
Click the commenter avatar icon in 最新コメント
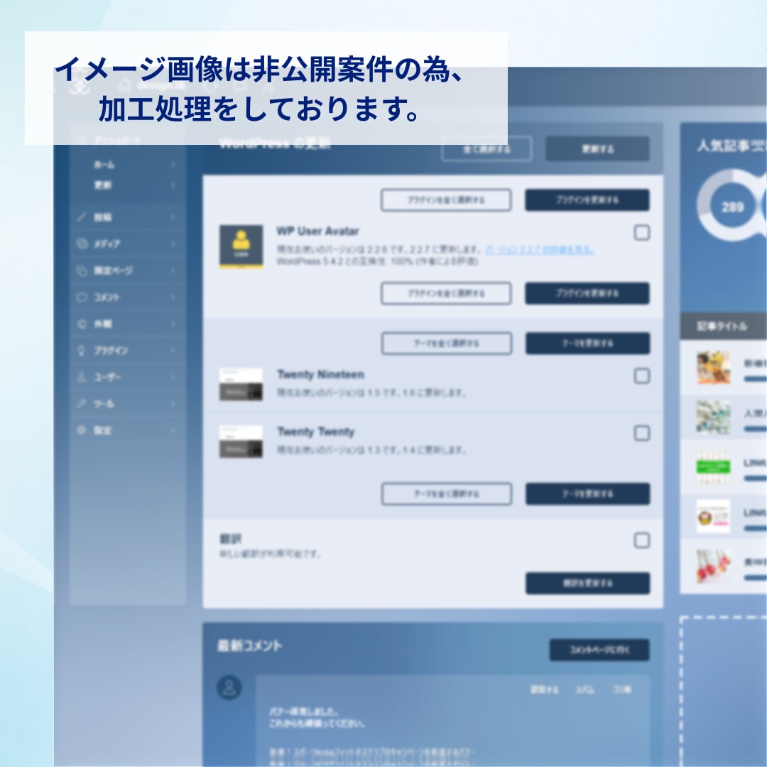click(229, 687)
